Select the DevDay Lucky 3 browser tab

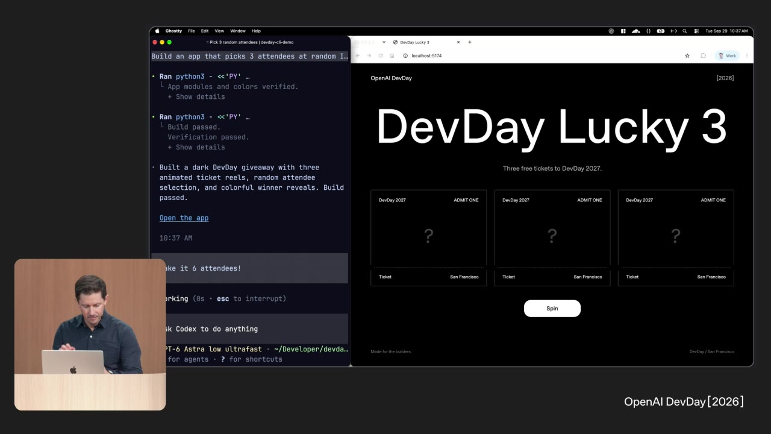click(425, 42)
